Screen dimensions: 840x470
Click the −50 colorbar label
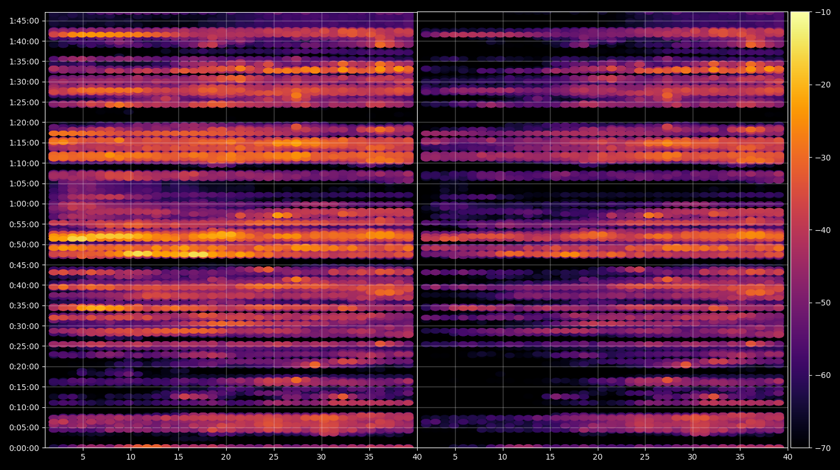click(823, 303)
